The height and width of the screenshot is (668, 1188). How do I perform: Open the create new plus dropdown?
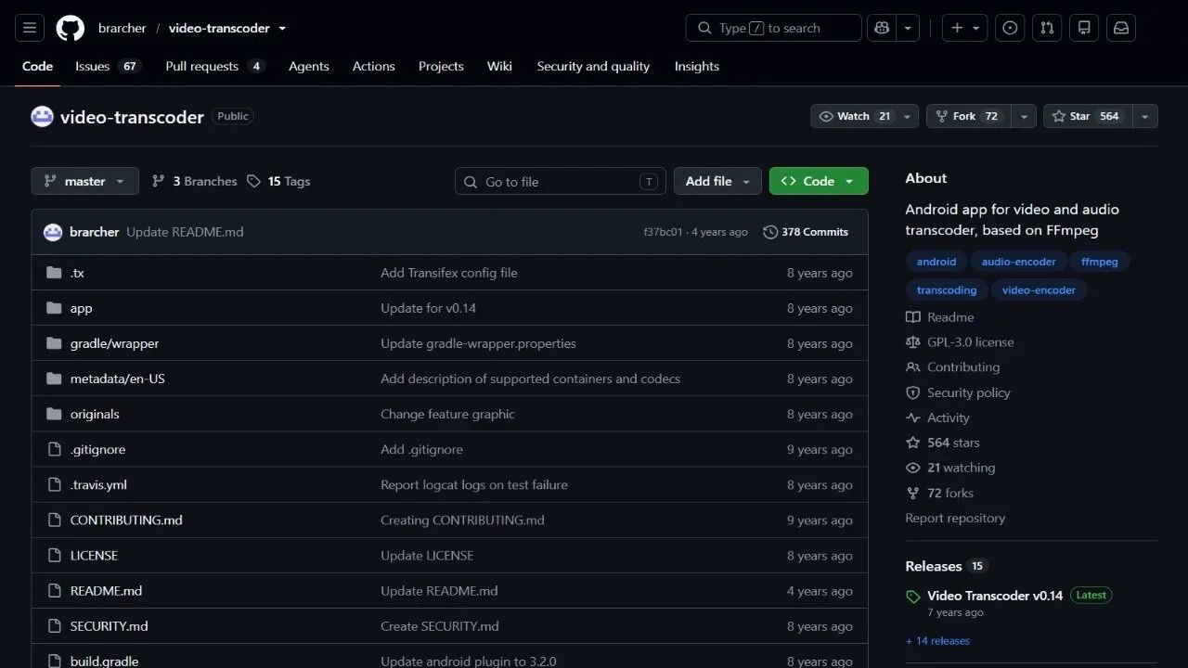965,28
